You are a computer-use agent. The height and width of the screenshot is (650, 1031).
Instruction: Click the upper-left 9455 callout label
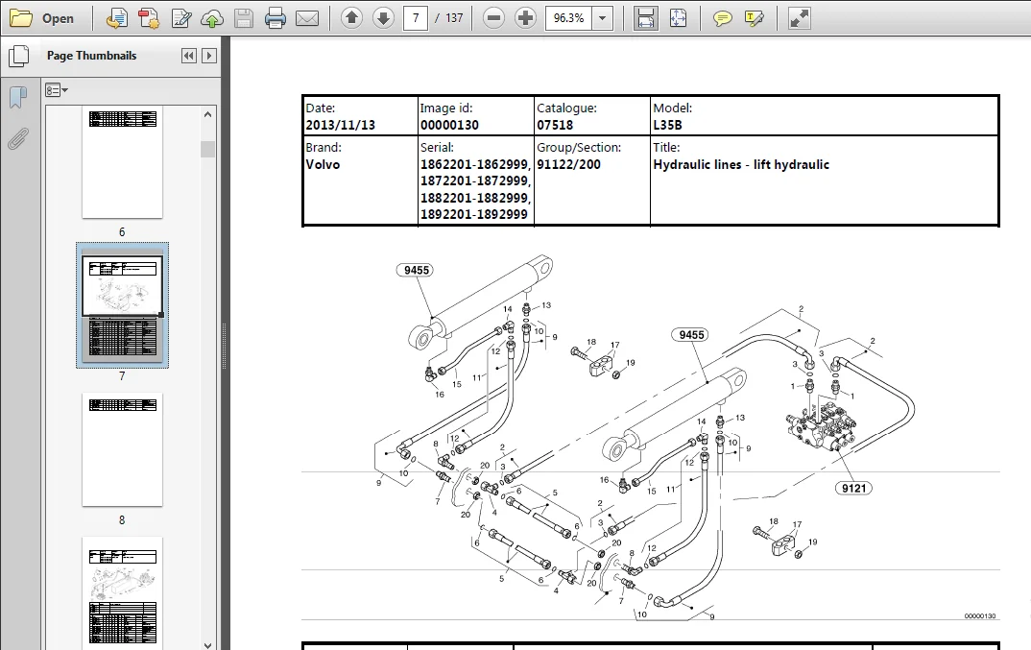point(417,271)
